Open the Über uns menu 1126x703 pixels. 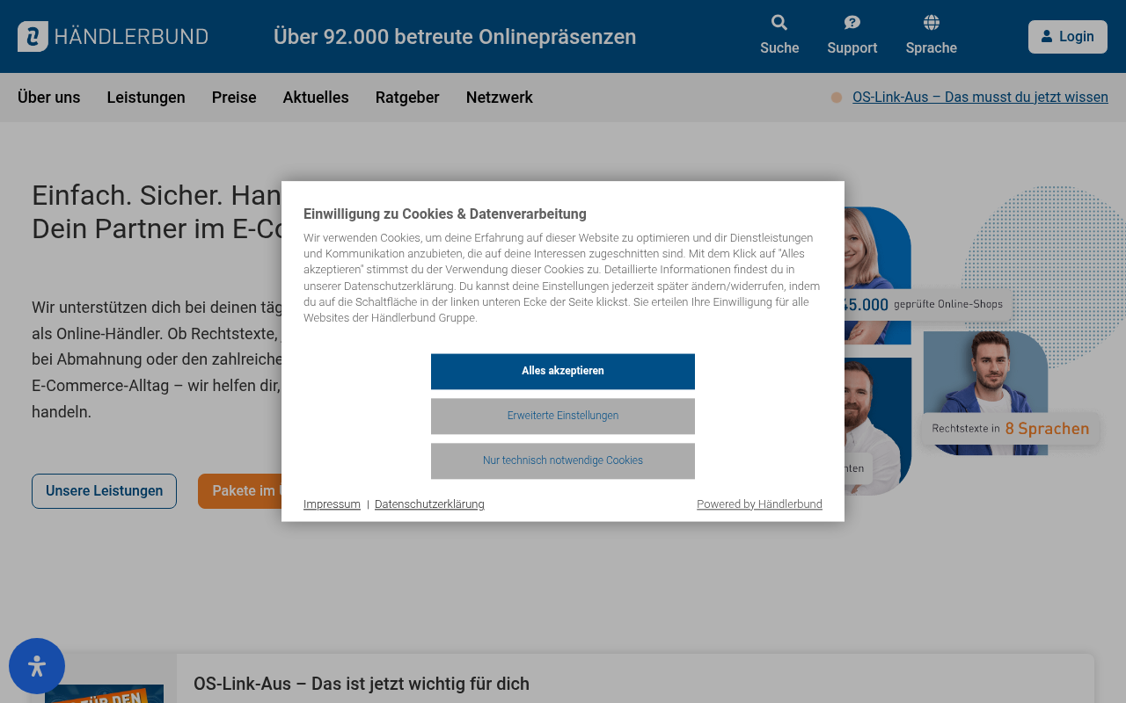(49, 98)
